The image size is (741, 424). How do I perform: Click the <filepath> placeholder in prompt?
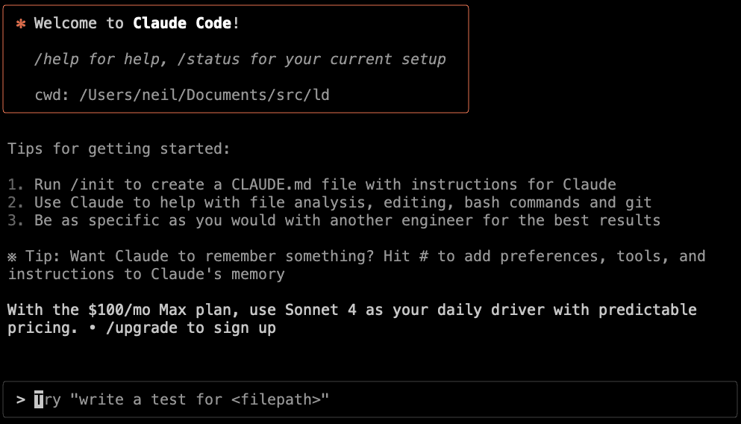pyautogui.click(x=280, y=399)
